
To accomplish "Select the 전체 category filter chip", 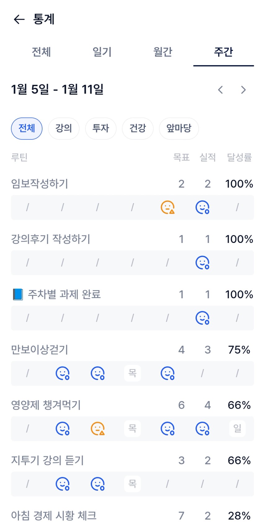I will 27,128.
